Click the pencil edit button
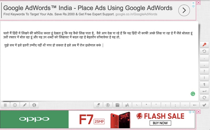The height and width of the screenshot is (130, 210). [24, 105]
